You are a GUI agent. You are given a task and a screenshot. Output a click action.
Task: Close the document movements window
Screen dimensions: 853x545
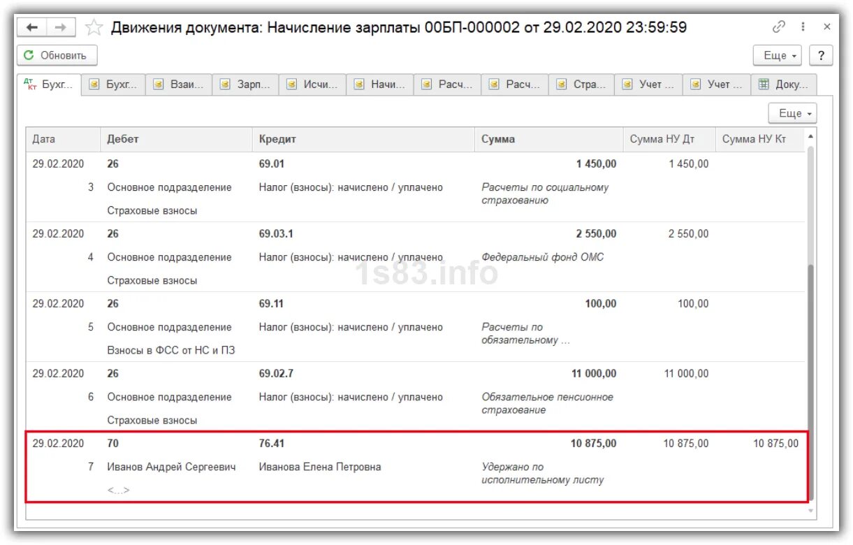coord(827,27)
